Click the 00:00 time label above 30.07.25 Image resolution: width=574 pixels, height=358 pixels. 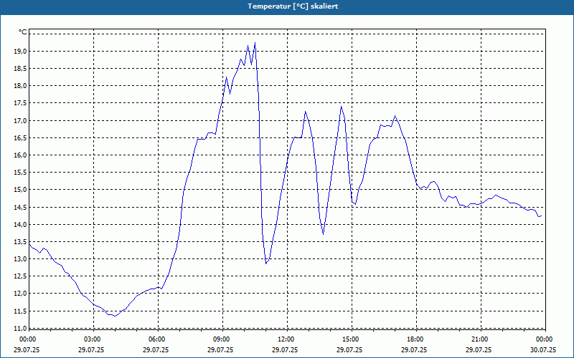pos(544,339)
